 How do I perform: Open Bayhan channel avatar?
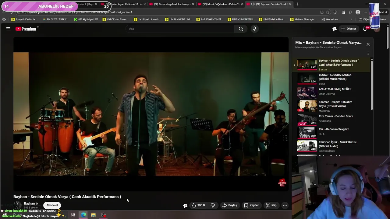[18, 205]
